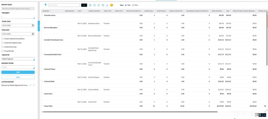Click the horizontal scrollbar right arrow
268x119 pixels.
click(265, 112)
